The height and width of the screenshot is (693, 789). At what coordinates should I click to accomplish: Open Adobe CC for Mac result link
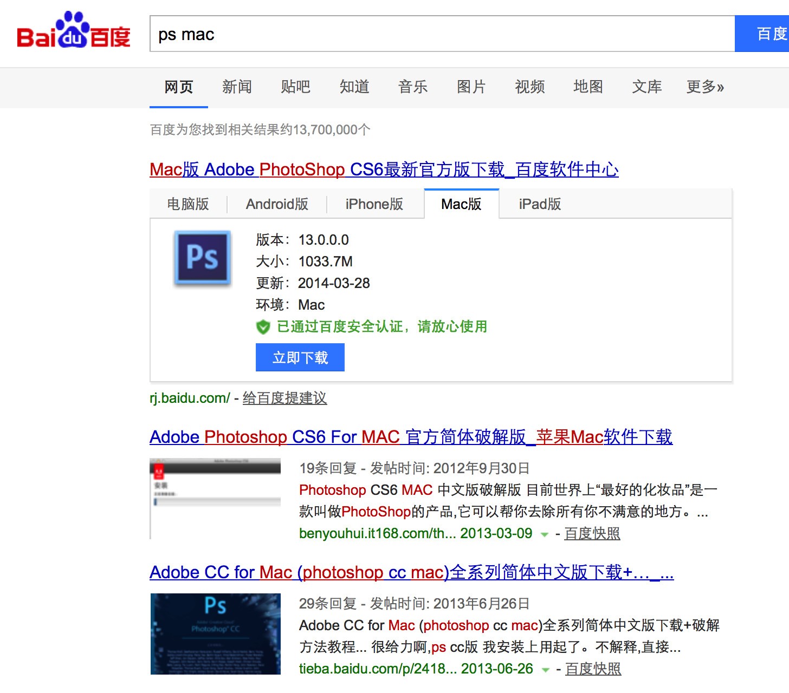411,572
